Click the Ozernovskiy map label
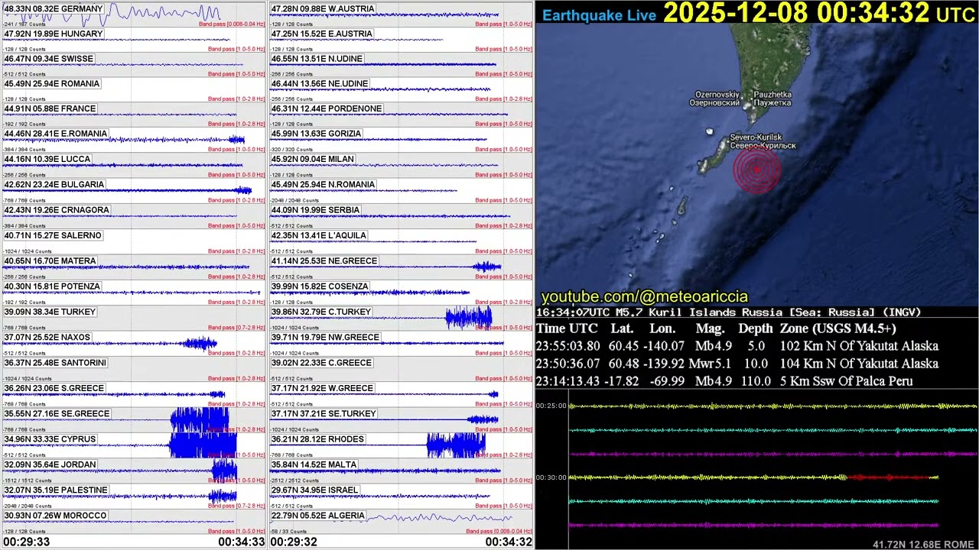Image resolution: width=979 pixels, height=550 pixels. 714,99
